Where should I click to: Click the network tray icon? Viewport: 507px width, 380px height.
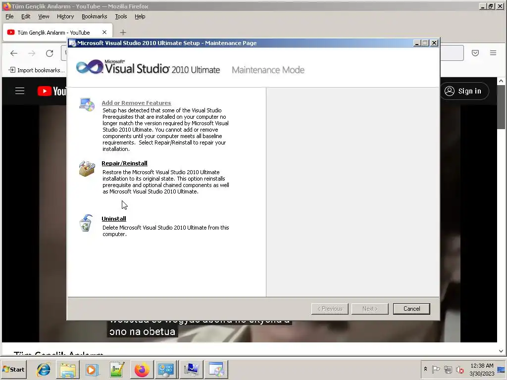point(448,369)
